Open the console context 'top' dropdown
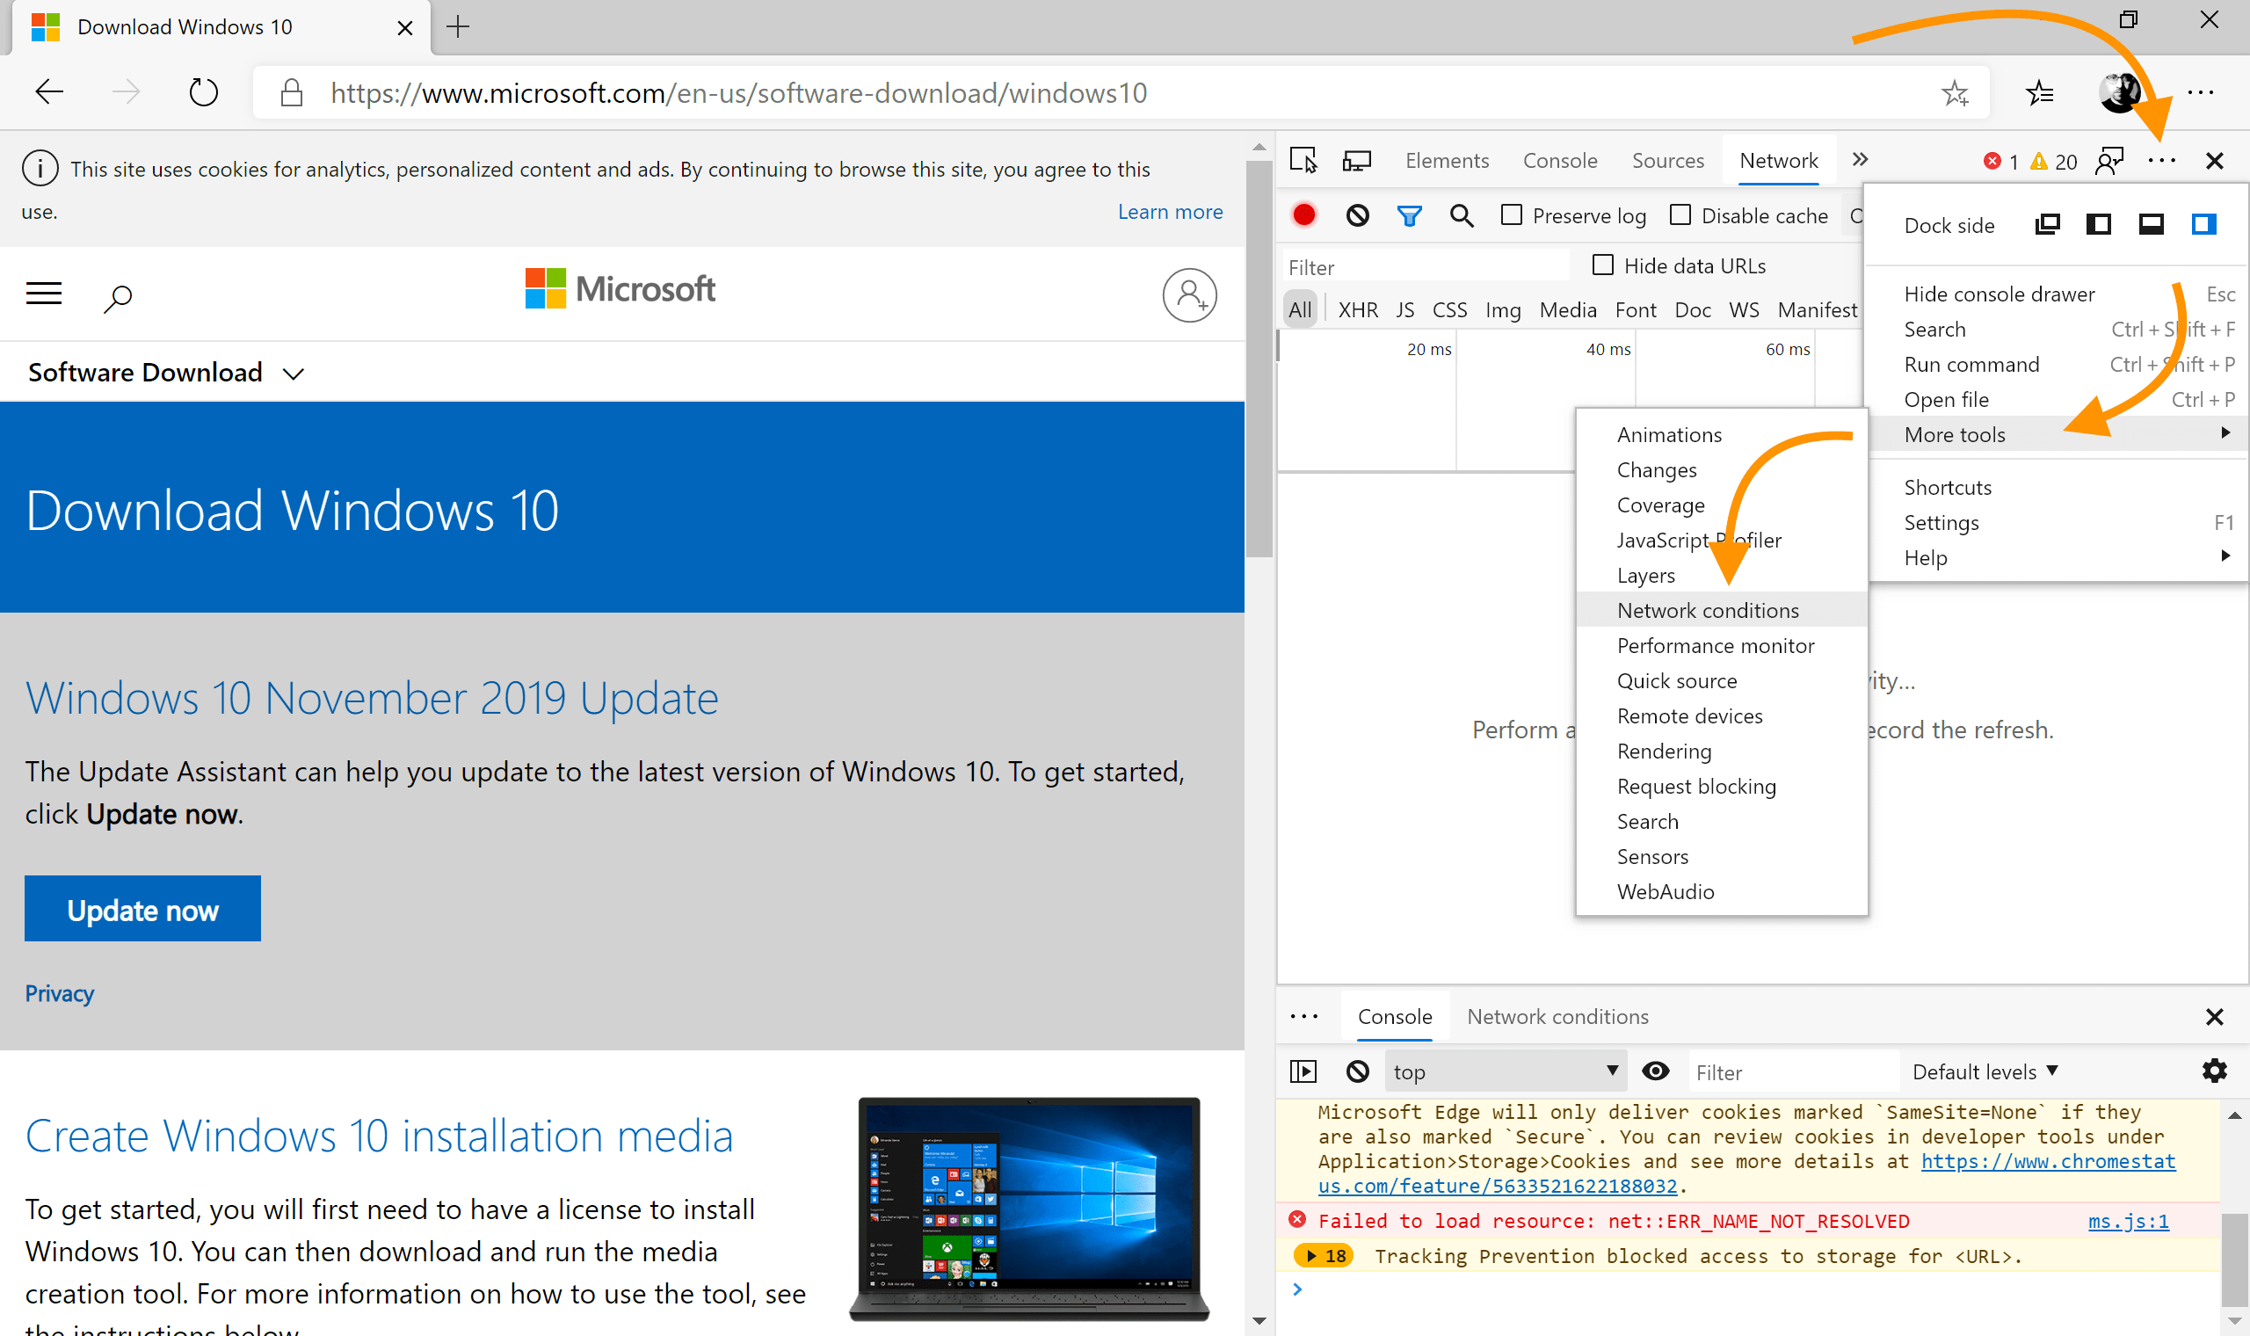2250x1336 pixels. 1505,1071
